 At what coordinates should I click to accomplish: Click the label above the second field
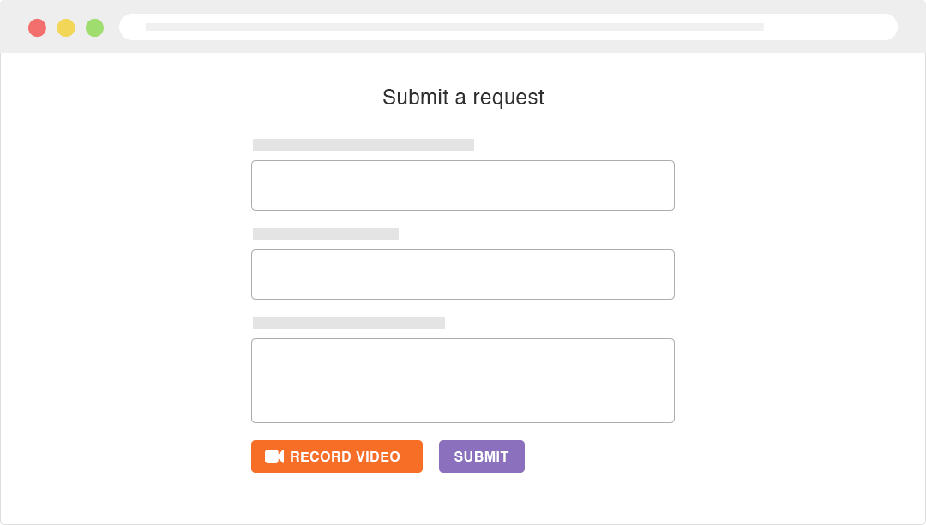coord(326,234)
